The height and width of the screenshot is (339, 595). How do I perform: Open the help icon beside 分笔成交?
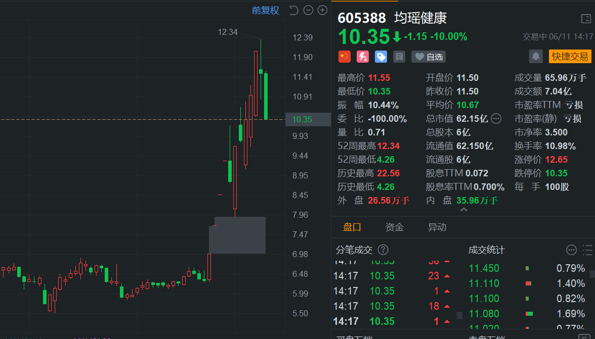[x=384, y=250]
